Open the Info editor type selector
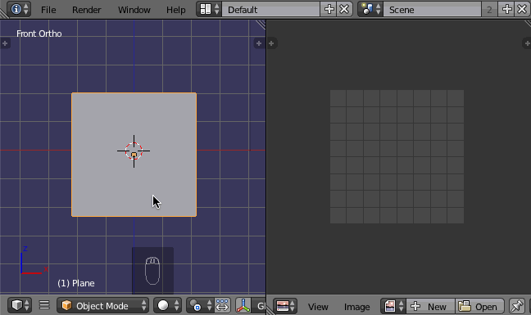This screenshot has width=531, height=315. [19, 9]
